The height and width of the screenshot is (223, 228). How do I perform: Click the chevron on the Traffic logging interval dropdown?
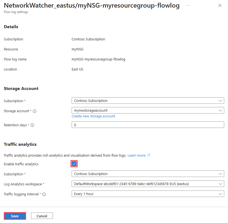point(220,194)
